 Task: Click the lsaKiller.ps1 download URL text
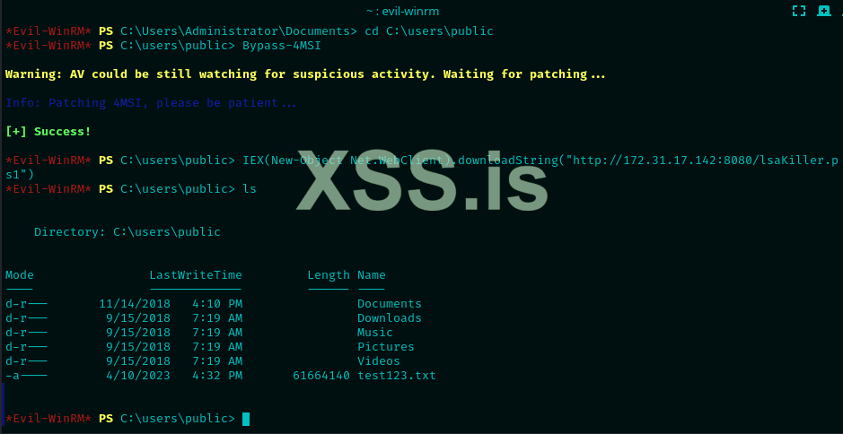(705, 161)
